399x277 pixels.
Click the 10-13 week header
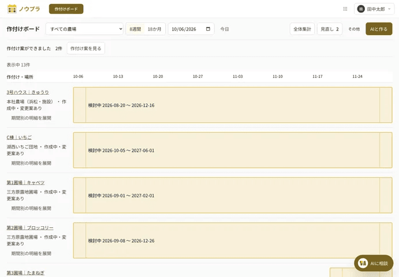click(x=118, y=76)
